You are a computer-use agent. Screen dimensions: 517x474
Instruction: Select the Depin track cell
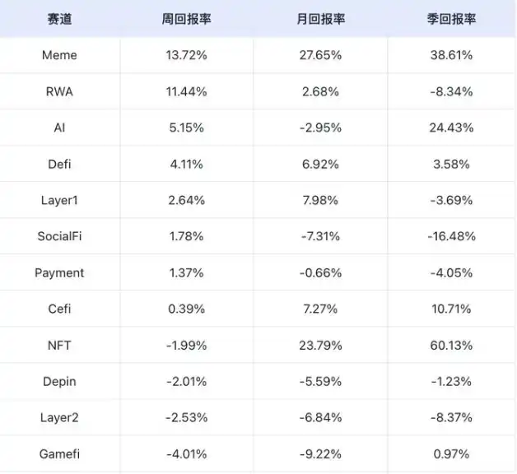[59, 381]
